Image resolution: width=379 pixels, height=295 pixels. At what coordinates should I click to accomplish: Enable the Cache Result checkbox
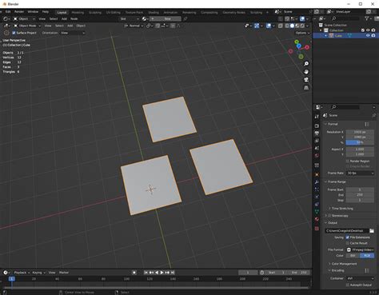tap(348, 243)
